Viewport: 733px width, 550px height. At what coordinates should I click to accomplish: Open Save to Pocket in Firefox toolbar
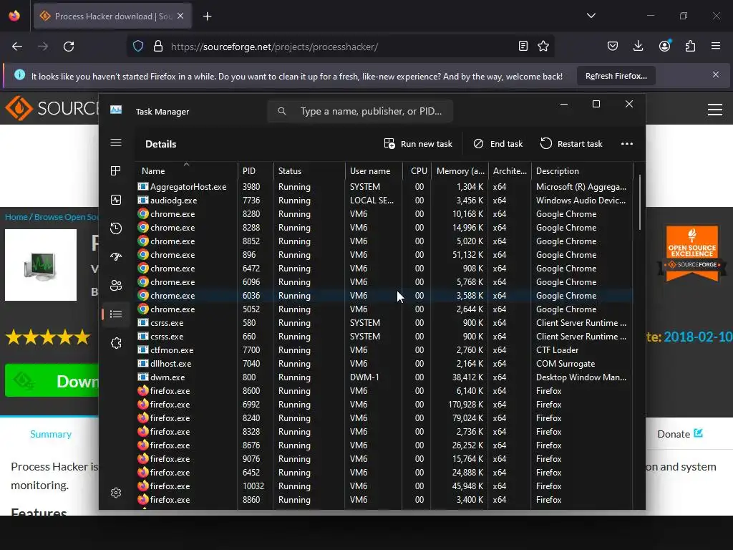(x=613, y=46)
